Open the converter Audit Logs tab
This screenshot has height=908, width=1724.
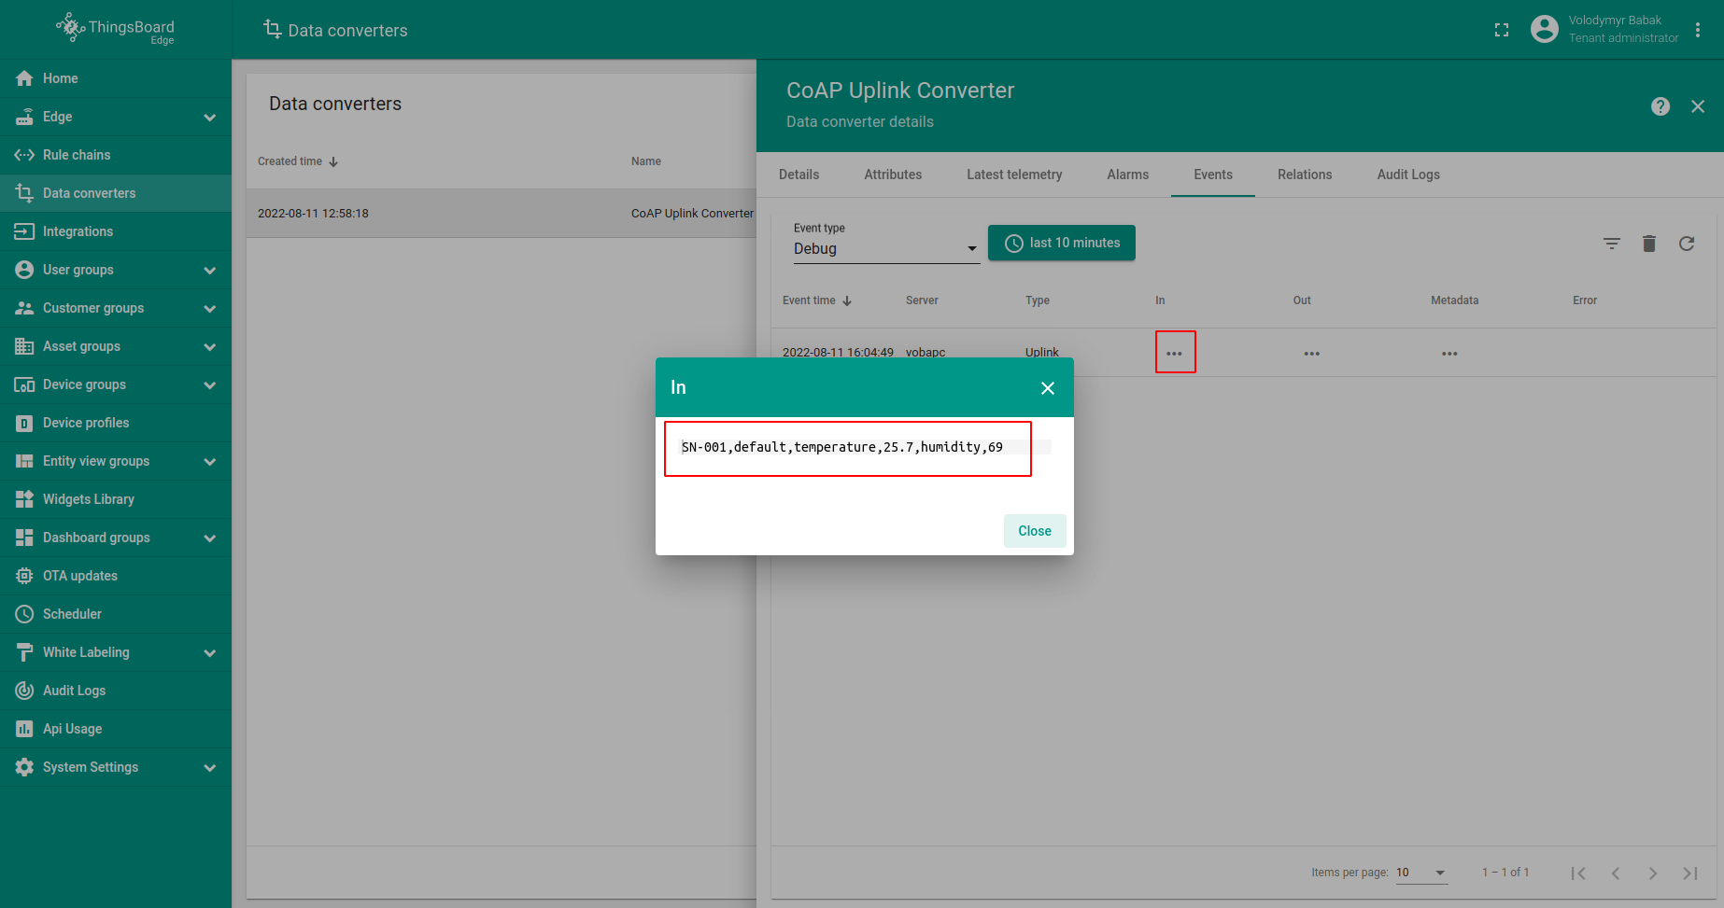click(x=1408, y=175)
